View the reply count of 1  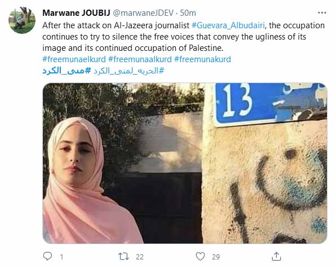click(x=61, y=257)
